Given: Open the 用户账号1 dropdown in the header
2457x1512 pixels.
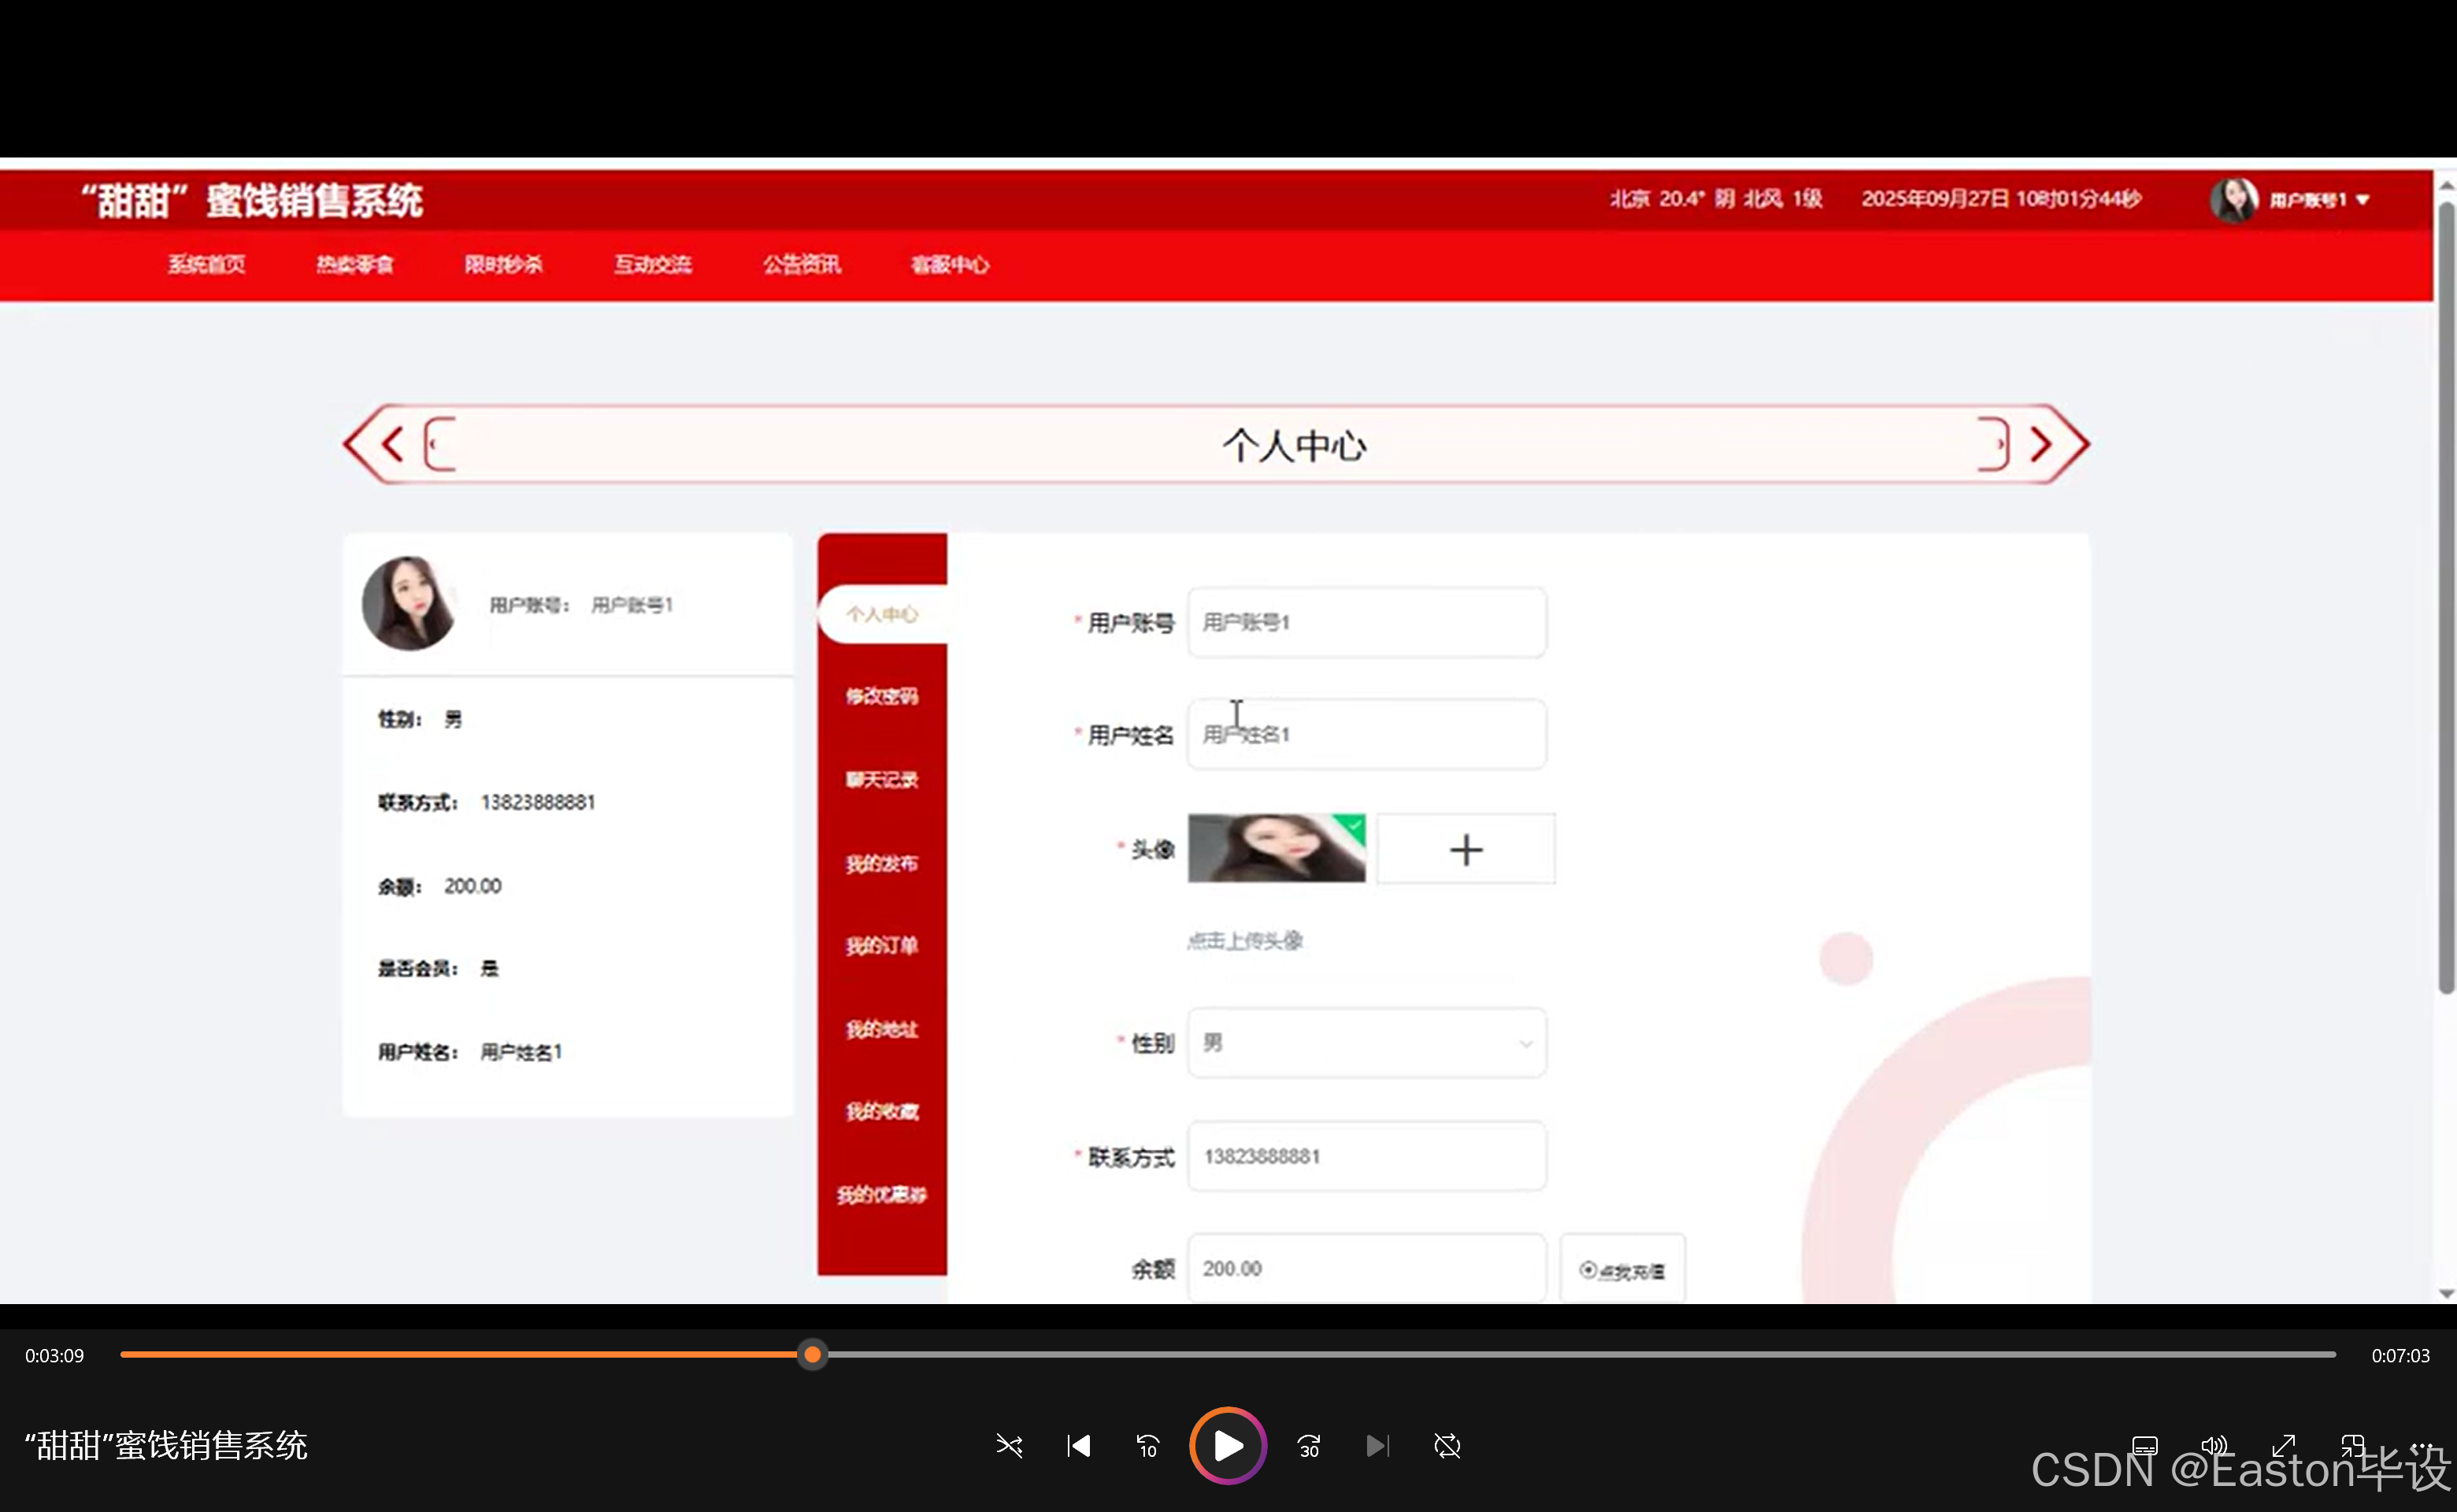Looking at the screenshot, I should (x=2320, y=200).
